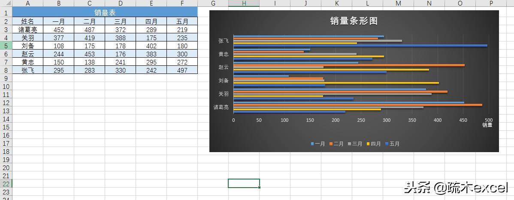The image size is (514, 200).
Task: Click 刘备's yellow 四月 bar in the chart
Action: click(x=336, y=83)
